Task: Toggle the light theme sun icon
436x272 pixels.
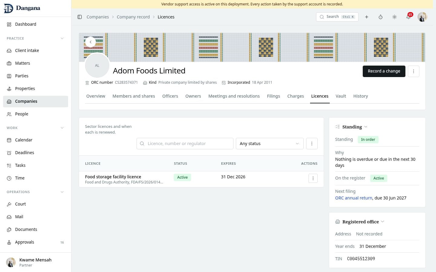Action: pyautogui.click(x=395, y=17)
